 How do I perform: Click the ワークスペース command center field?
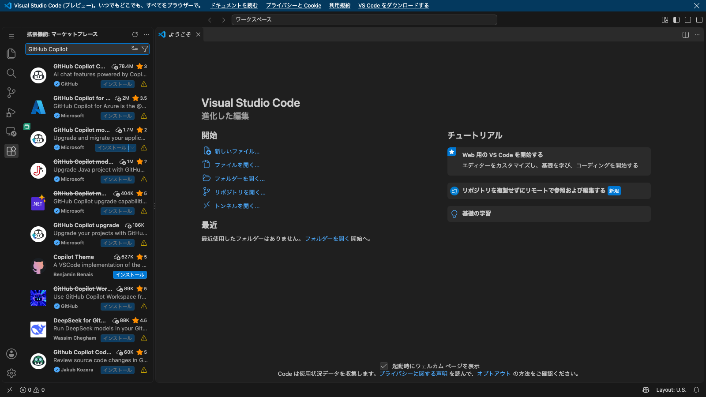364,20
